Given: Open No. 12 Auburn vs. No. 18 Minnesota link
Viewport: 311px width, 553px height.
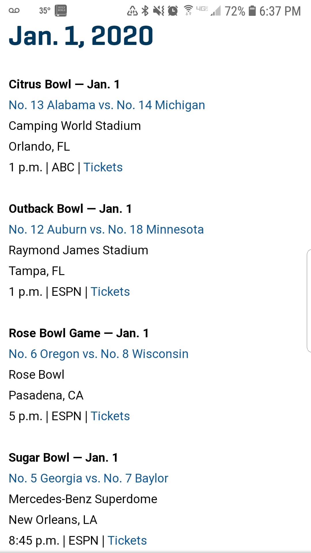Looking at the screenshot, I should point(106,230).
